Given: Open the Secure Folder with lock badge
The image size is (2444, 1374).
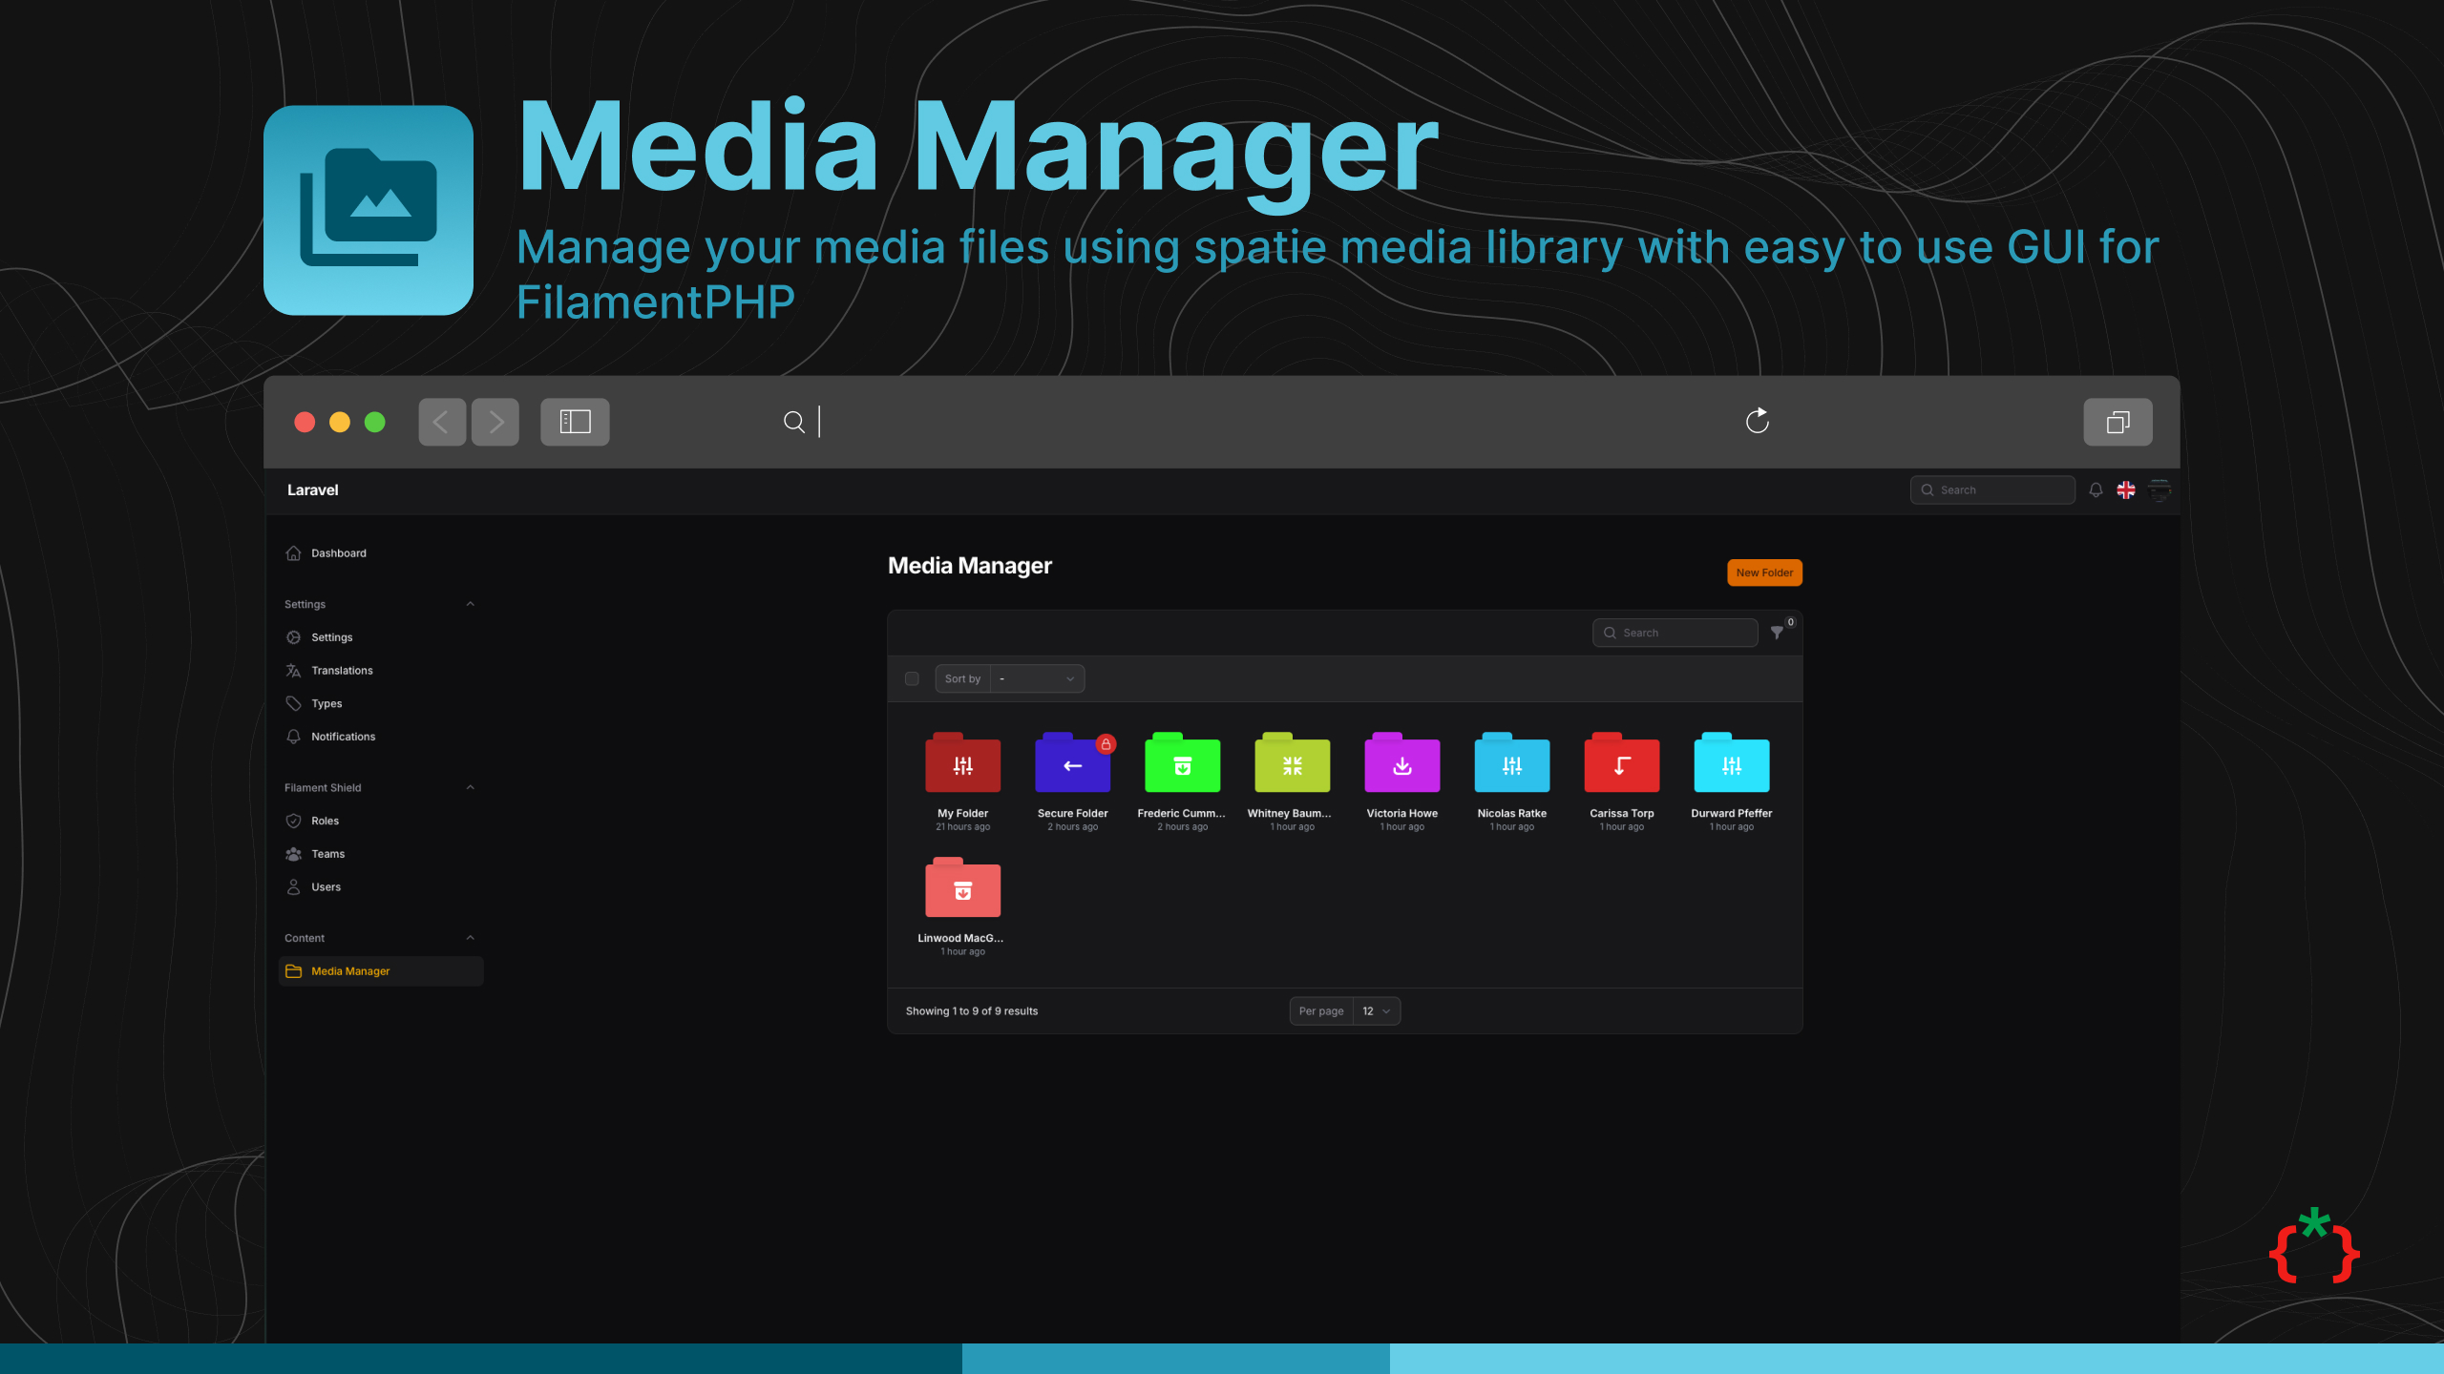Looking at the screenshot, I should click(1072, 765).
